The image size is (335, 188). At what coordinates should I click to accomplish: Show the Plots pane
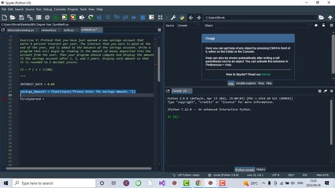[x=261, y=84]
